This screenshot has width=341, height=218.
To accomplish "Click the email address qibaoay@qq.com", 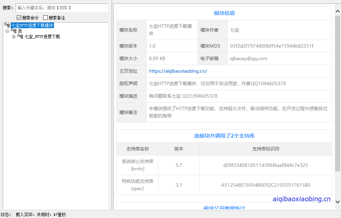I will click(x=249, y=58).
